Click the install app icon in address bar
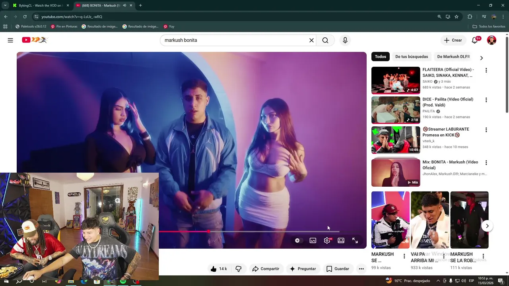The height and width of the screenshot is (286, 509). 448,17
